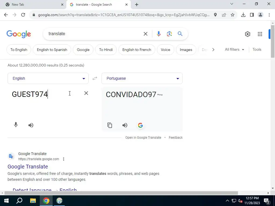The height and width of the screenshot is (206, 275).
Task: Select the To English filter chip
Action: (x=19, y=50)
